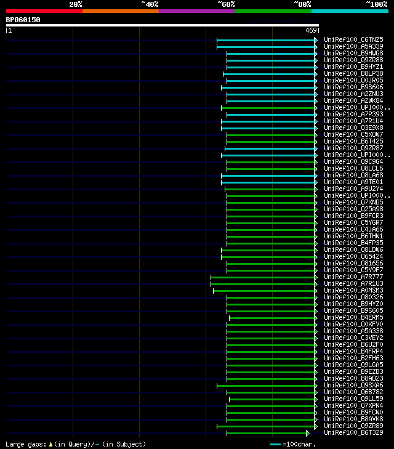Select label UniRef100_Q3E9X8
The height and width of the screenshot is (449, 394).
pos(353,127)
